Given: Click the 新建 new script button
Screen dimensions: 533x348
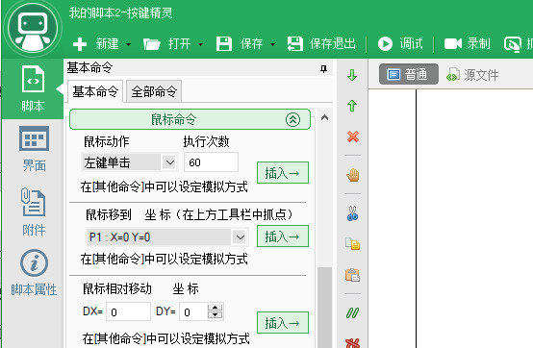Looking at the screenshot, I should tap(95, 44).
